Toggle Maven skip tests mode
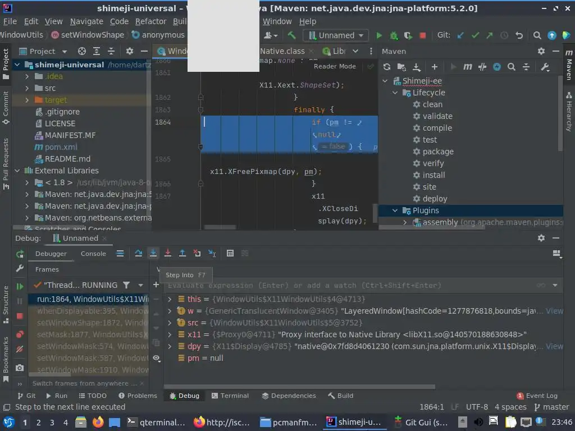This screenshot has height=431, width=575. pos(496,67)
